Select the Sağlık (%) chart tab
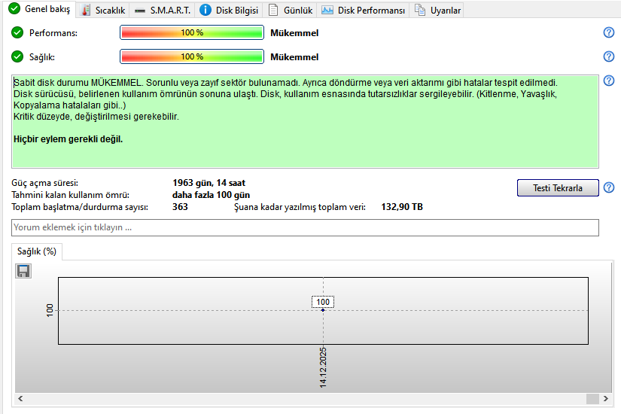This screenshot has height=414, width=621. coord(37,251)
